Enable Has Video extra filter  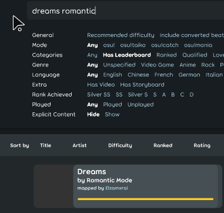pyautogui.click(x=101, y=85)
